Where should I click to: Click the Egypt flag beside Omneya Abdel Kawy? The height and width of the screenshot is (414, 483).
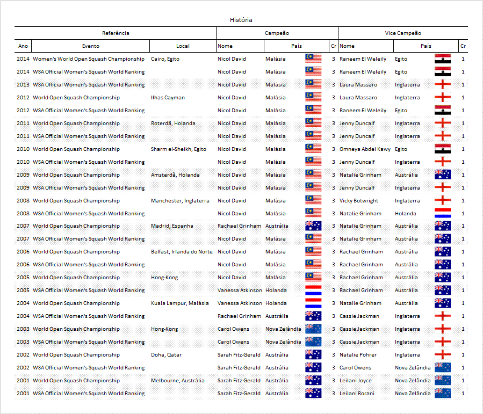pos(442,149)
